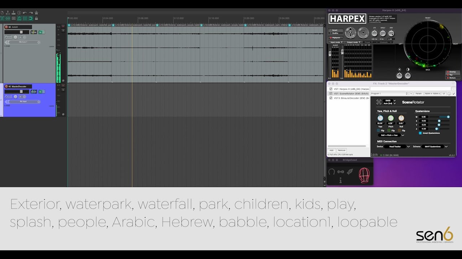The height and width of the screenshot is (259, 462).
Task: Click MasterDecoder track volume fader
Action: click(21, 92)
